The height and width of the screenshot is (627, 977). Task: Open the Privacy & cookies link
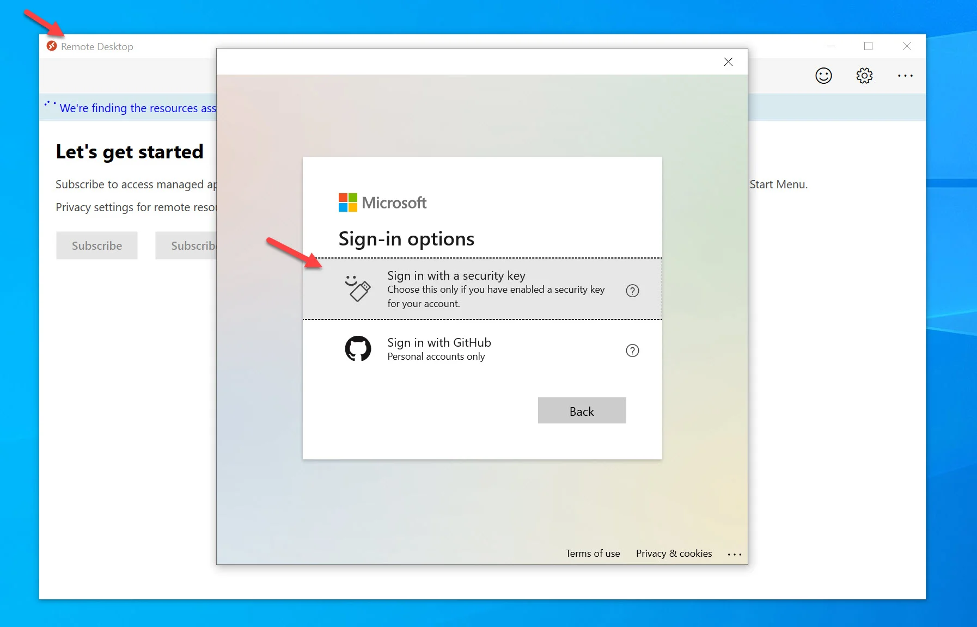coord(674,554)
